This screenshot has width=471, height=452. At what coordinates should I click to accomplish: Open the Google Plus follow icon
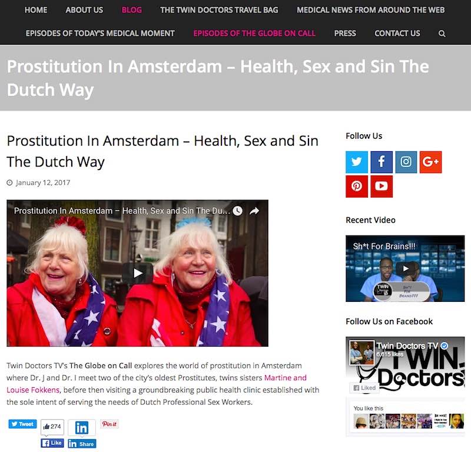[x=430, y=162]
